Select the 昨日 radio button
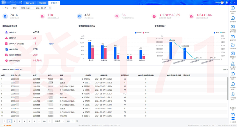The height and width of the screenshot is (127, 237). pos(12,8)
